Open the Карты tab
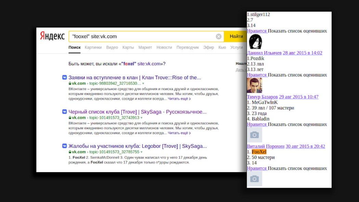359x202 pixels. 128,48
